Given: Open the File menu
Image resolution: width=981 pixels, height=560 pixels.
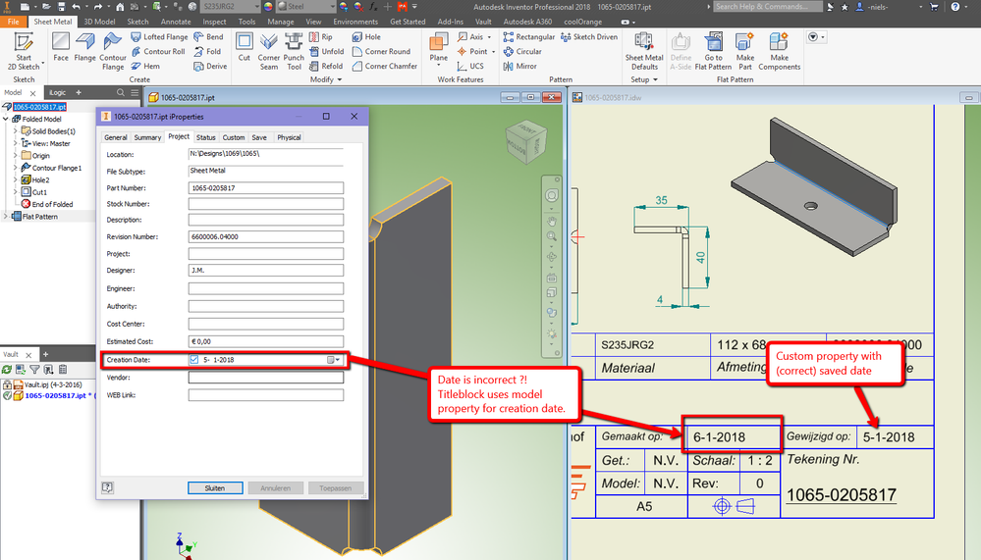Looking at the screenshot, I should click(13, 22).
